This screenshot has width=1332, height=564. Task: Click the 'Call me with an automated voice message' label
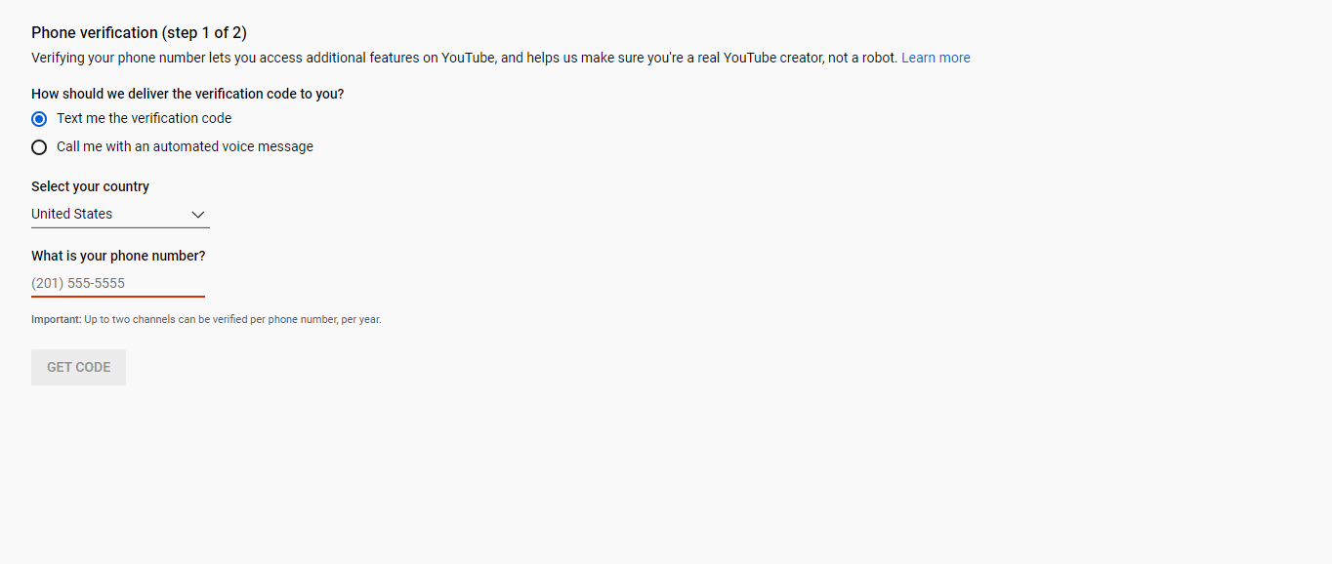click(185, 146)
